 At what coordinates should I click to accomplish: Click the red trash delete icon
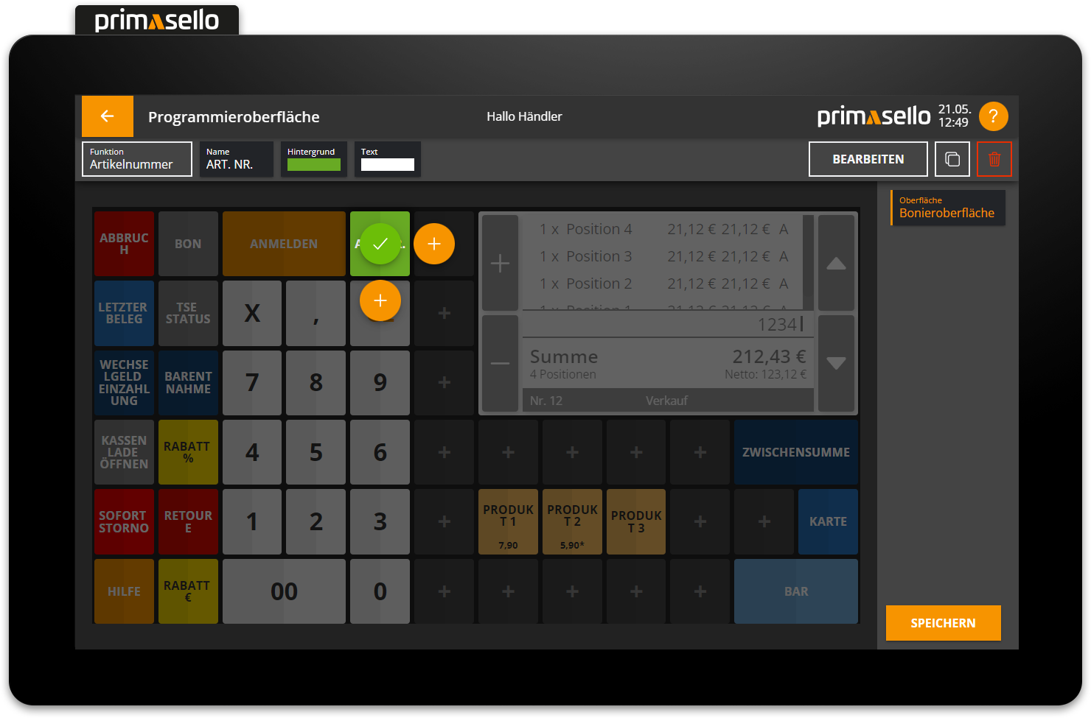tap(994, 159)
